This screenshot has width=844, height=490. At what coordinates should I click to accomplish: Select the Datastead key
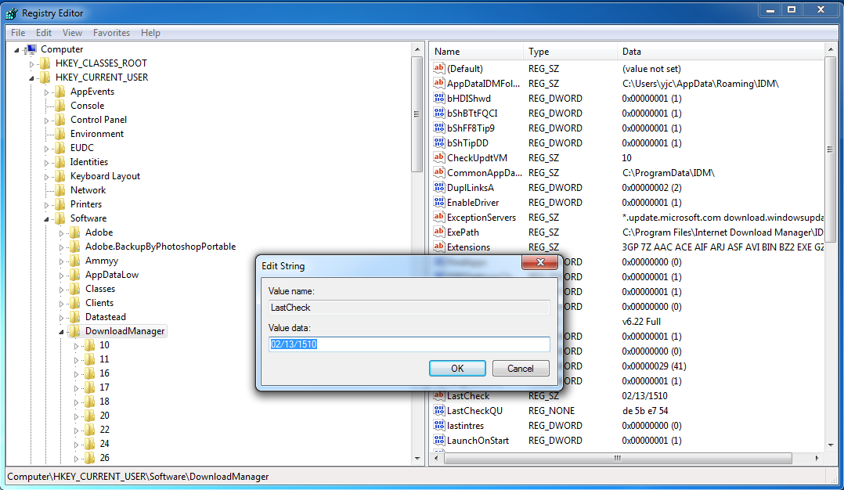[106, 317]
